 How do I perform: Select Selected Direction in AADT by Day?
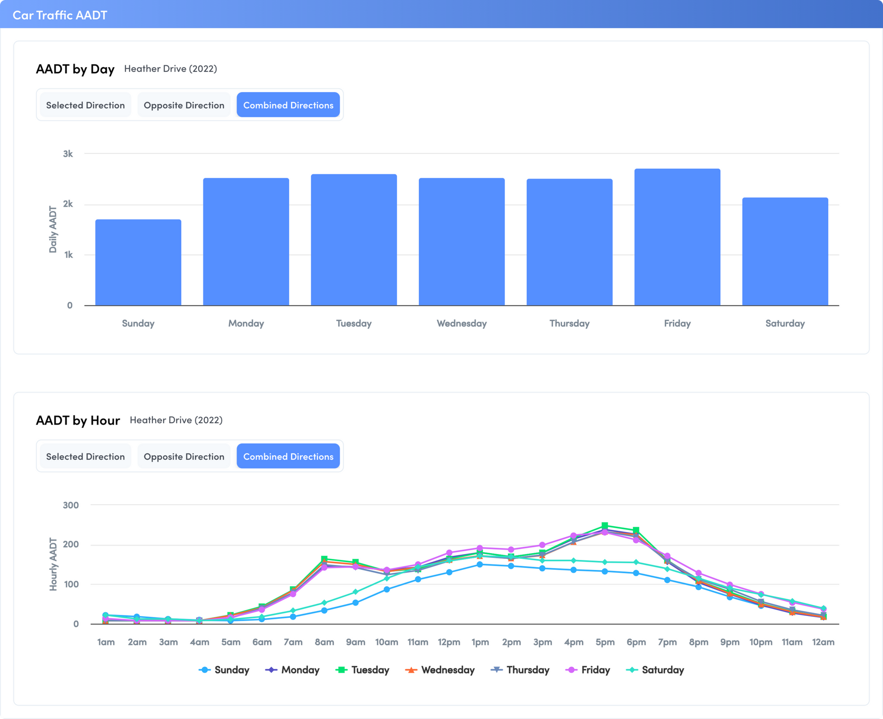point(85,105)
